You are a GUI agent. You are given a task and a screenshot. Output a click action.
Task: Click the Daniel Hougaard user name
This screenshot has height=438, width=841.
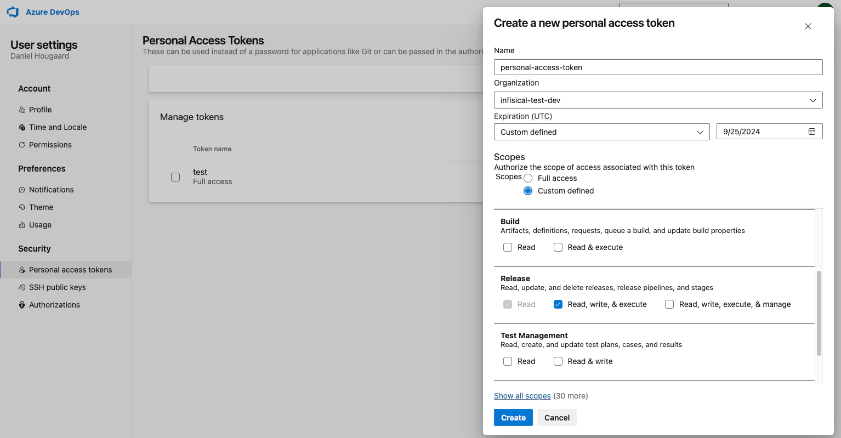(x=40, y=56)
